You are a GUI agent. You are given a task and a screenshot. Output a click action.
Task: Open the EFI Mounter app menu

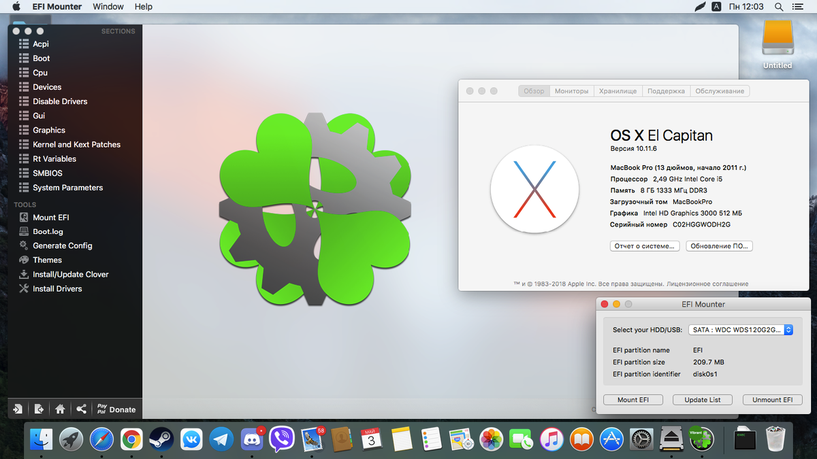(57, 7)
